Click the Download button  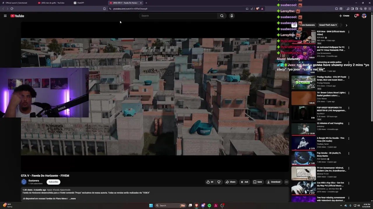[274, 182]
